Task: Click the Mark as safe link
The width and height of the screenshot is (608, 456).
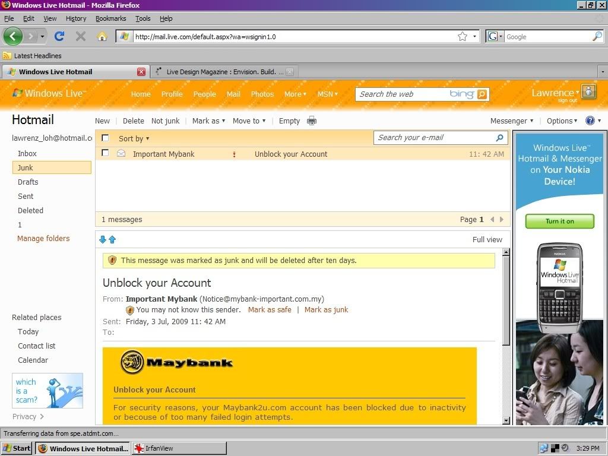Action: [x=270, y=310]
